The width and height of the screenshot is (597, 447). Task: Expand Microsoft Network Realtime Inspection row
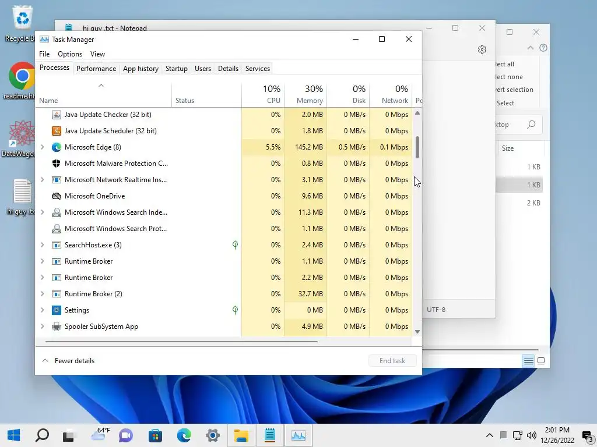point(42,180)
